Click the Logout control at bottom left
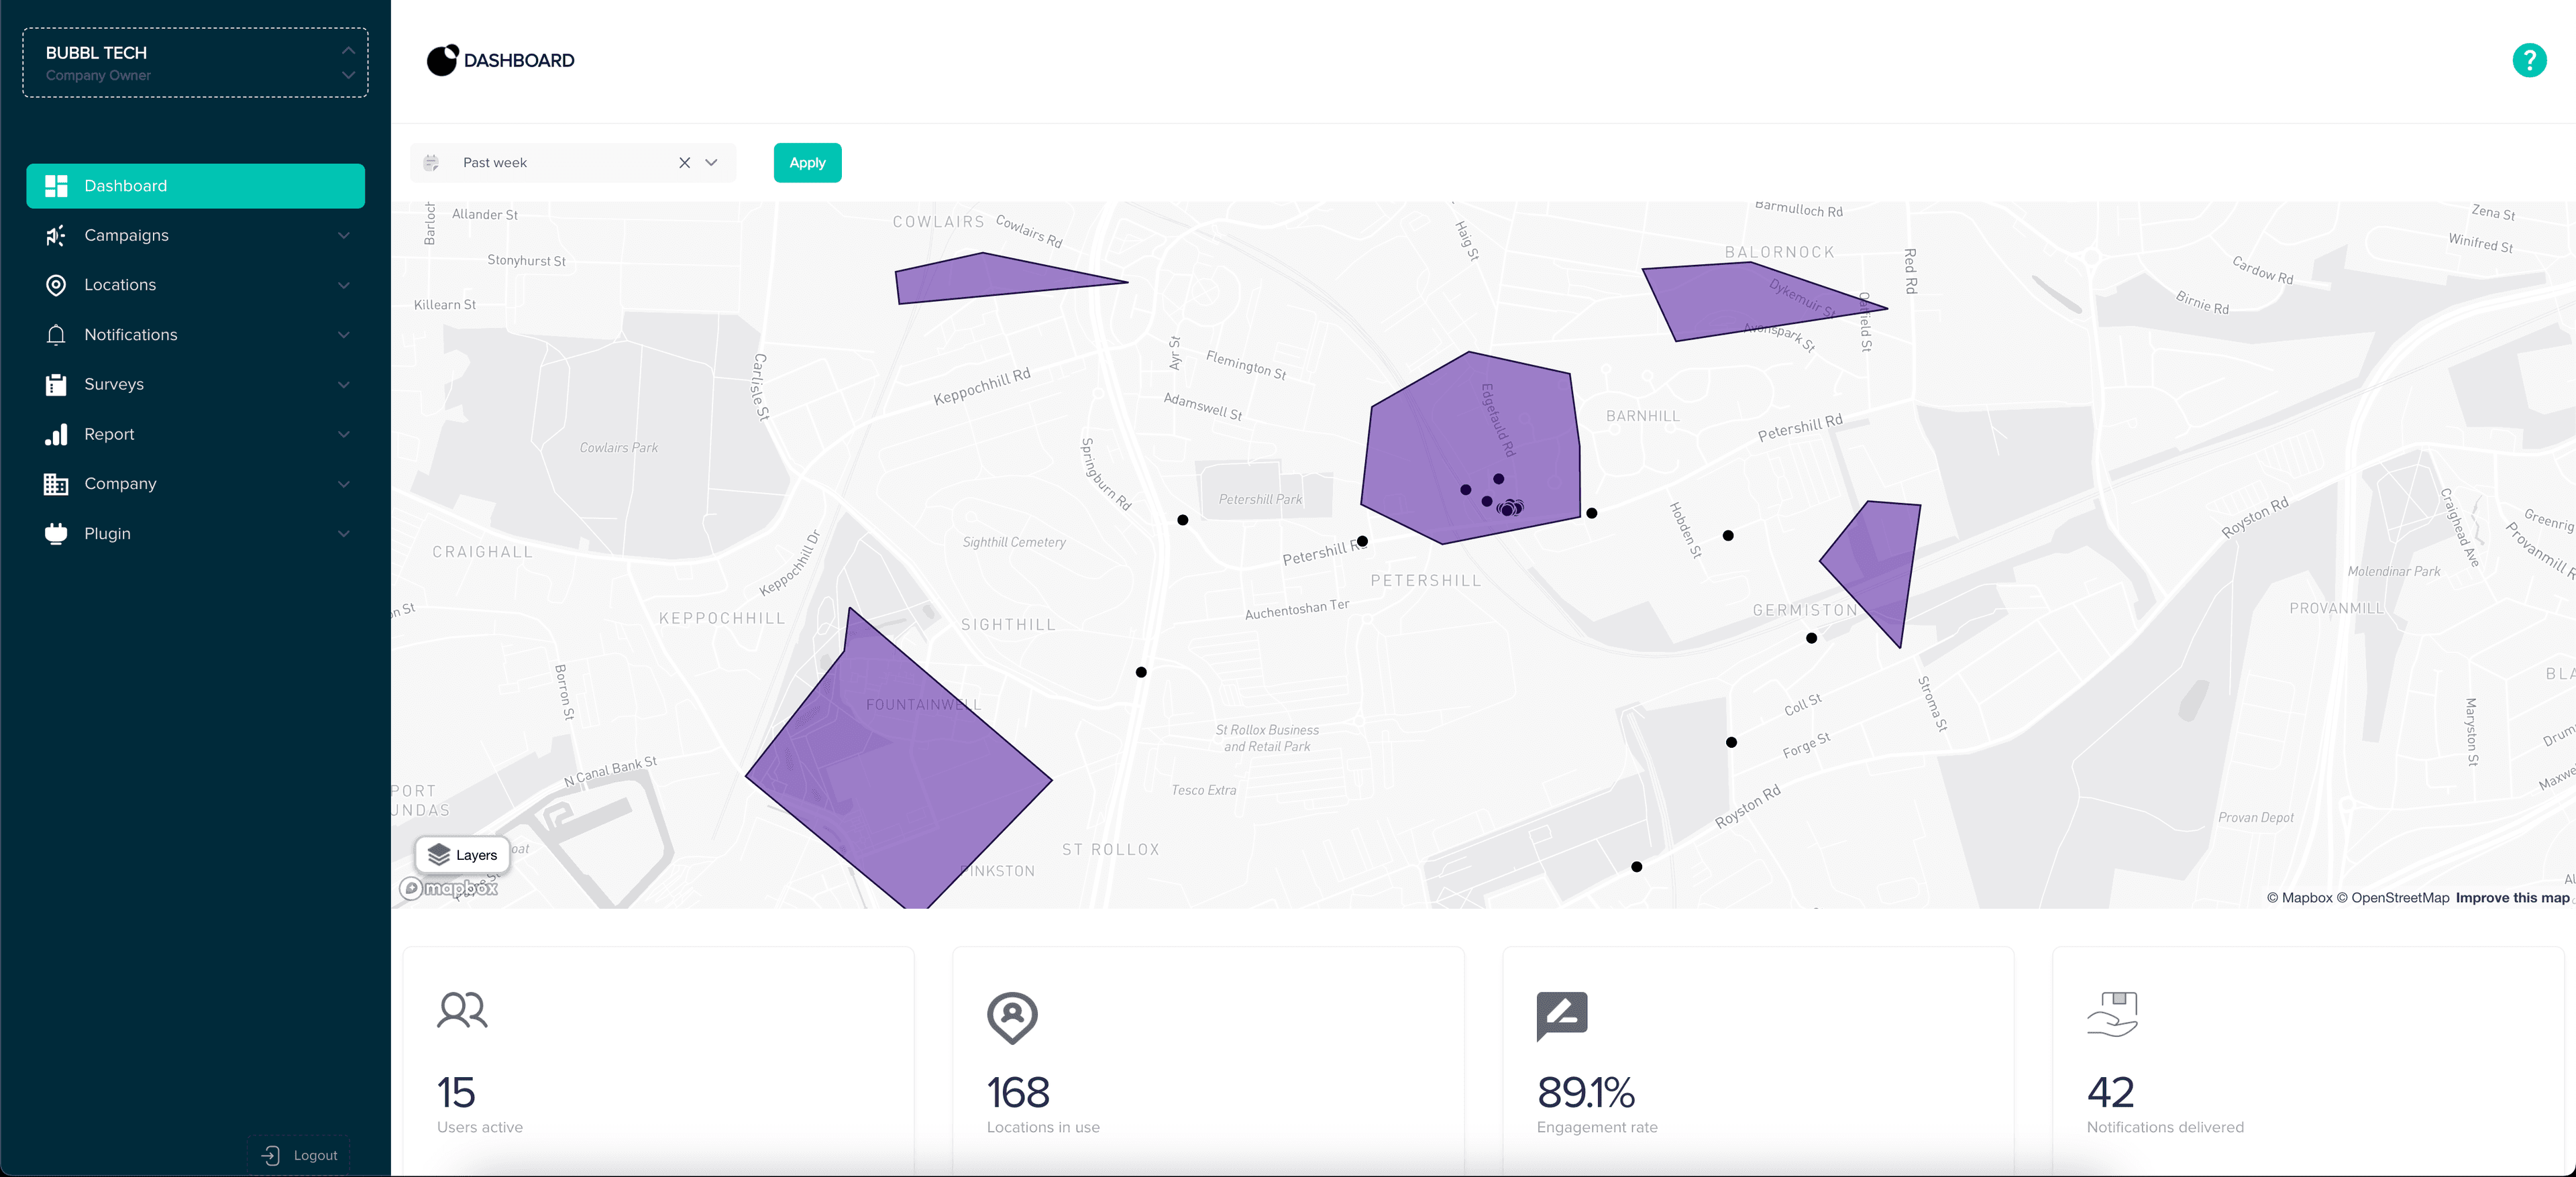Screen dimensions: 2576x1177 pos(297,1154)
